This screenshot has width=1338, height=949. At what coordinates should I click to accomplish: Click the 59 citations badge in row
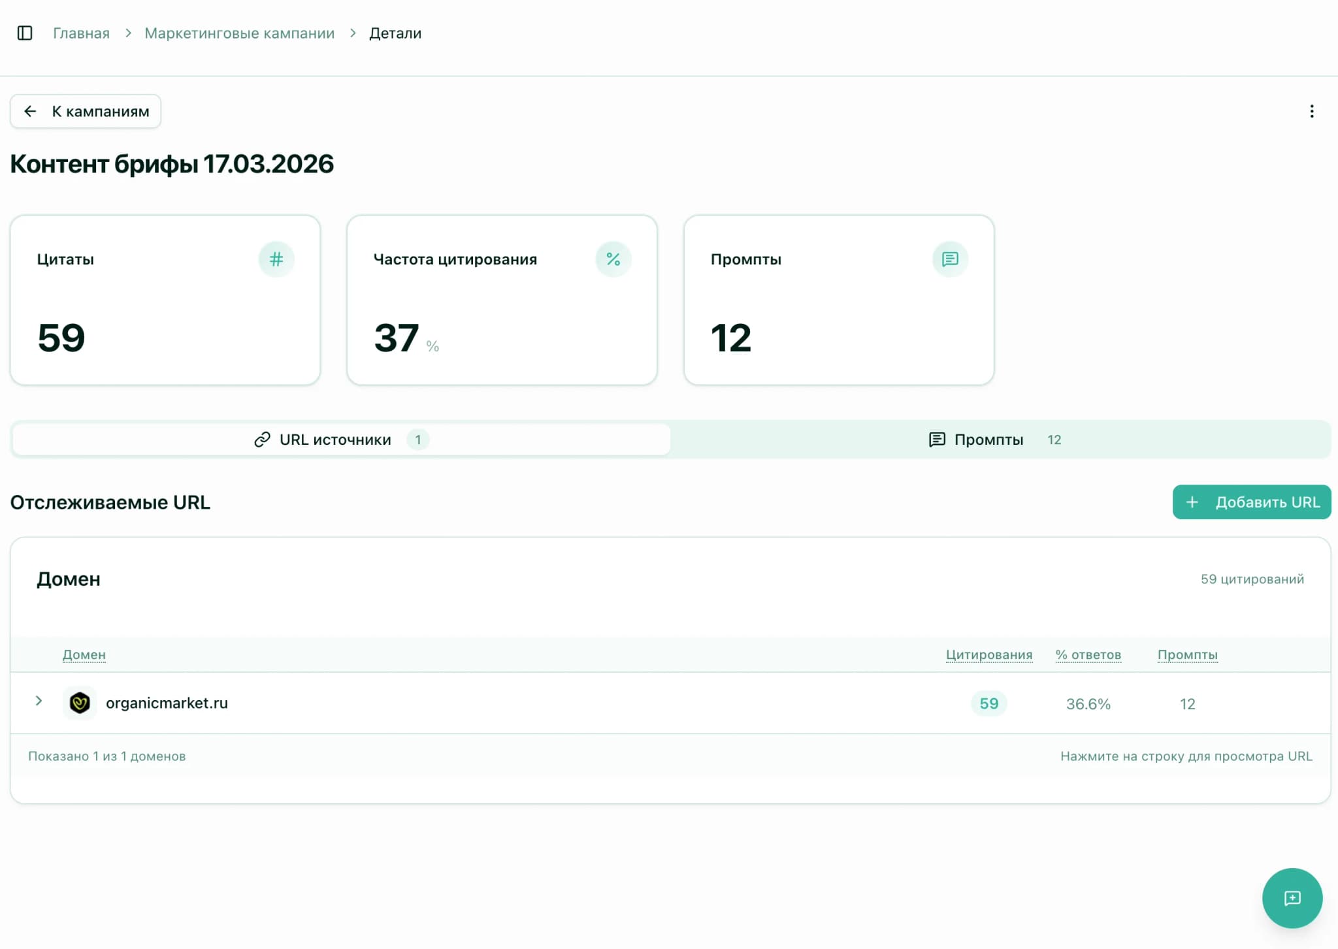(988, 703)
